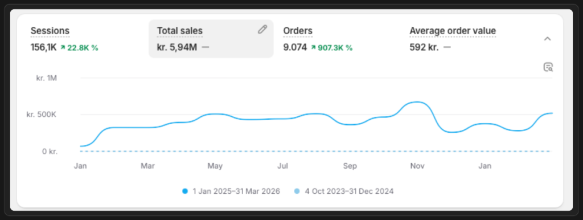Select the Total sales metric tab
Viewport: 583px width, 220px height.
point(211,39)
